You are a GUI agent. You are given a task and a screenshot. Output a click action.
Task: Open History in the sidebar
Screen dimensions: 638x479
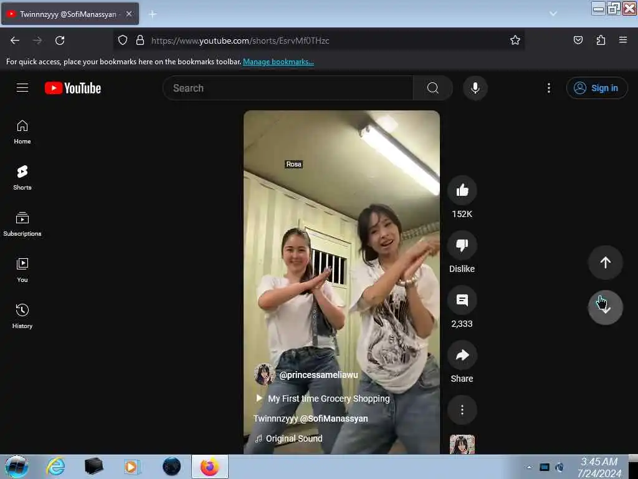pyautogui.click(x=22, y=316)
